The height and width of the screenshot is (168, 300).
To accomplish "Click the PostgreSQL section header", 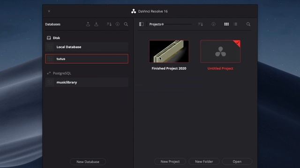I will [62, 73].
